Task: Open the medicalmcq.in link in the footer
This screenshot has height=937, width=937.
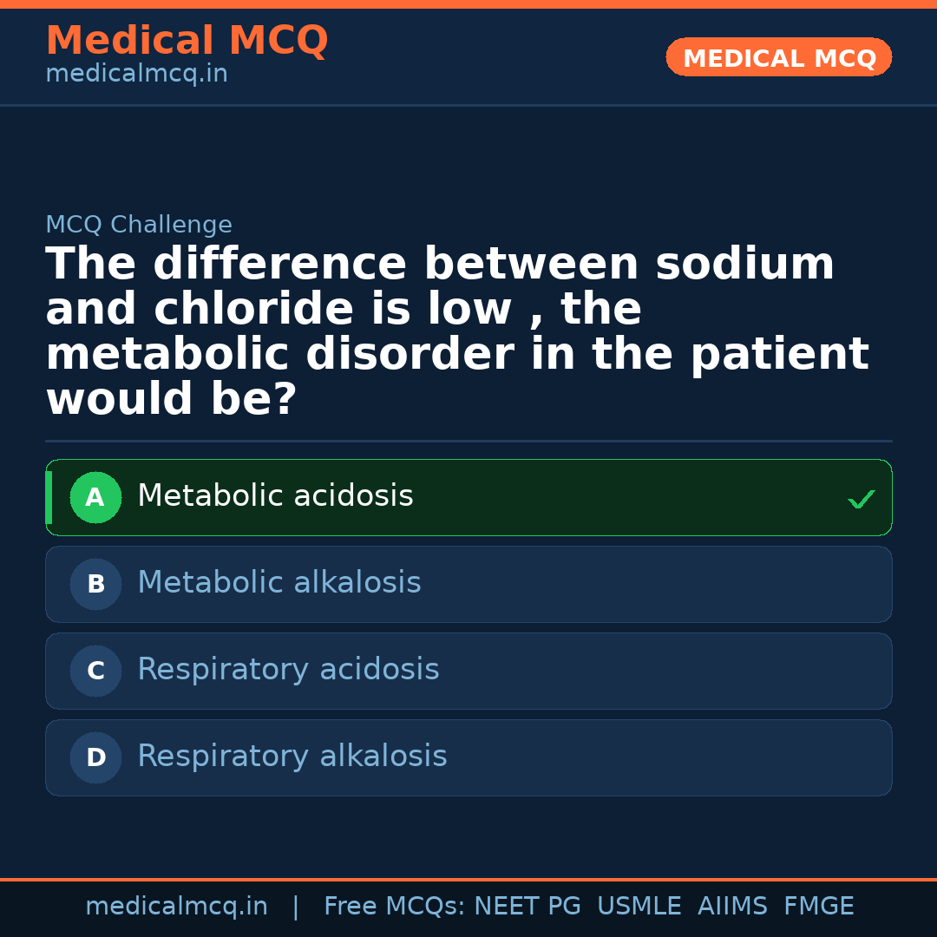Action: point(176,907)
